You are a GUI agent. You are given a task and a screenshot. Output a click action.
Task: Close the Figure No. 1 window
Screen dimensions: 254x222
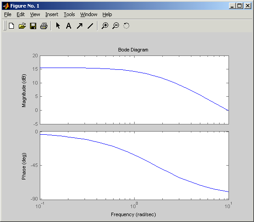click(248, 6)
